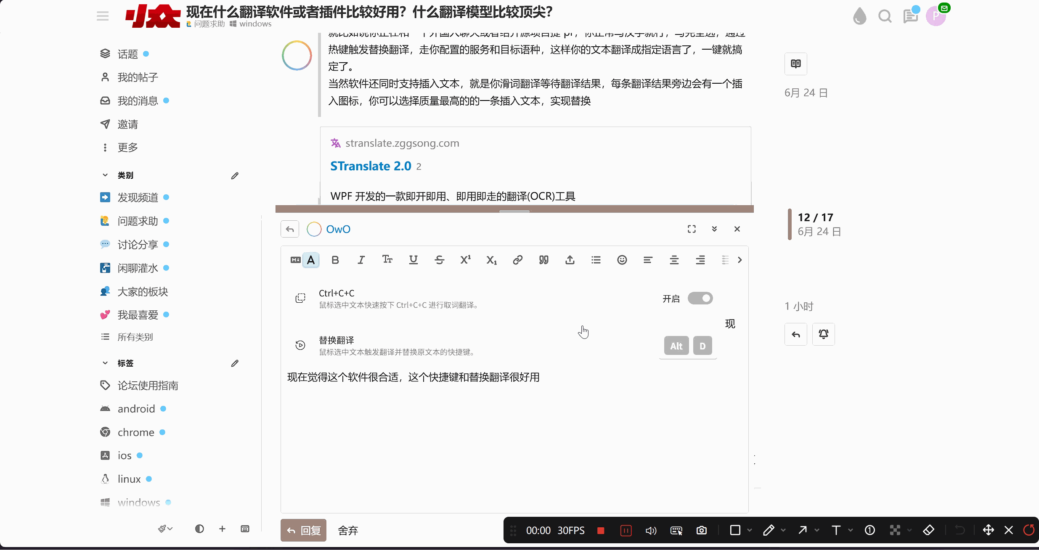The image size is (1039, 550).
Task: Insert a hyperlink using the link icon
Action: 517,260
